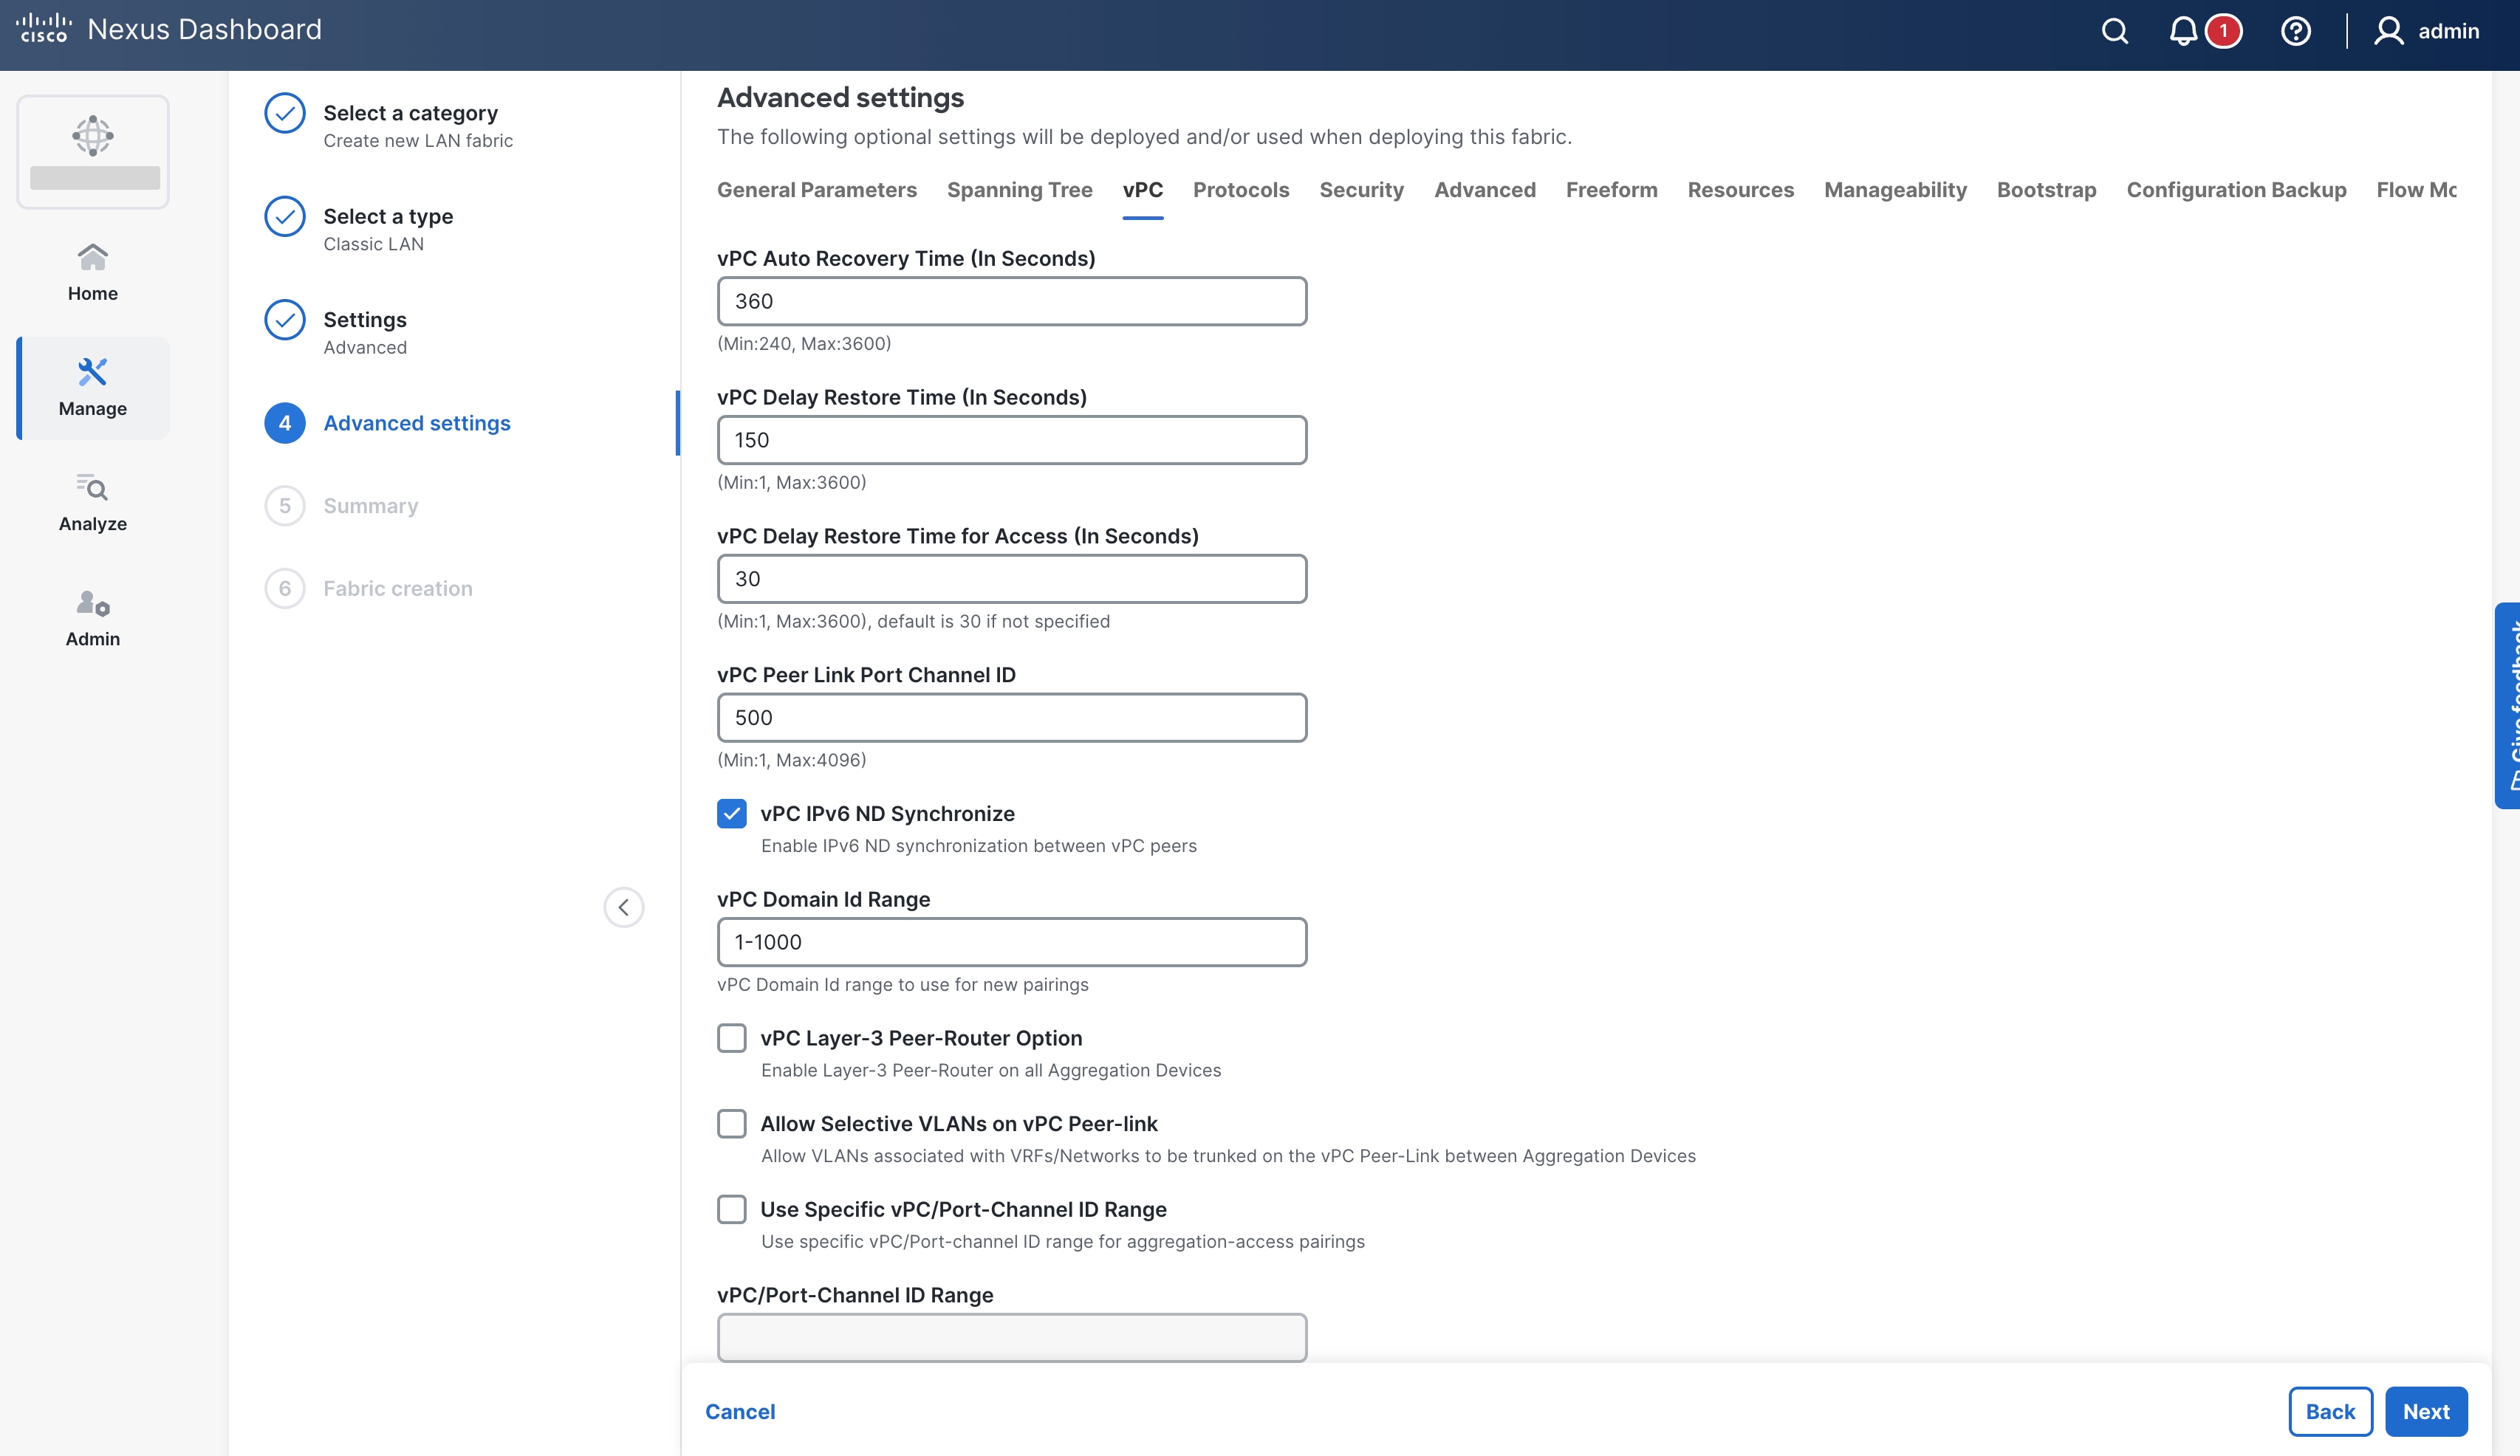Go to the Summary step
This screenshot has height=1456, width=2520.
pos(370,505)
